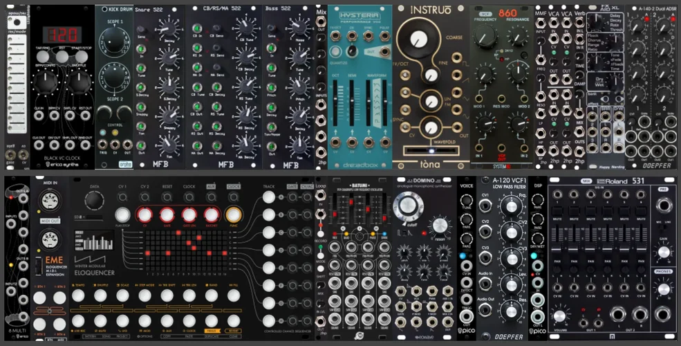
Task: Click the FREQUENCY knob on the 860 VCF
Action: 485,37
